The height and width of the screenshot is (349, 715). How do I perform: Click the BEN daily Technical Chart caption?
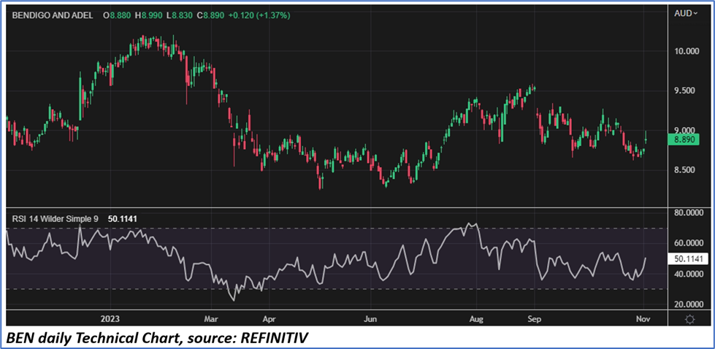pyautogui.click(x=158, y=337)
